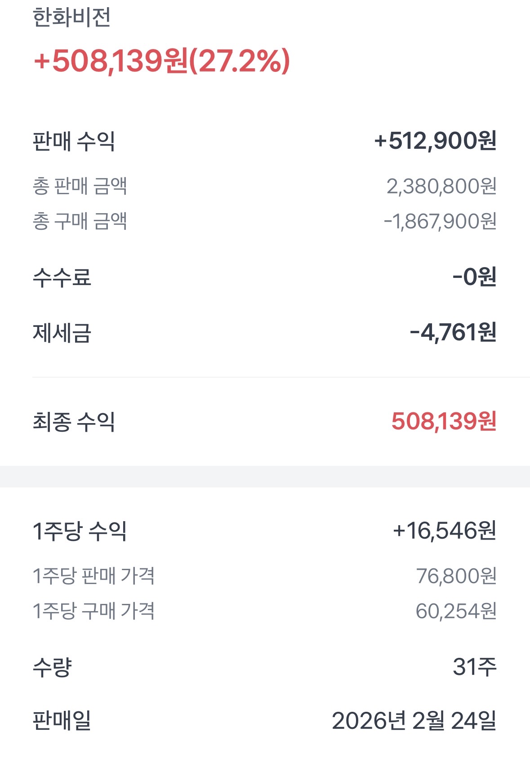Tap the 한화비전 stock name title

pyautogui.click(x=71, y=18)
